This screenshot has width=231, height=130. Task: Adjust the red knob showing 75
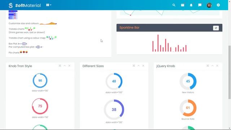click(40, 106)
